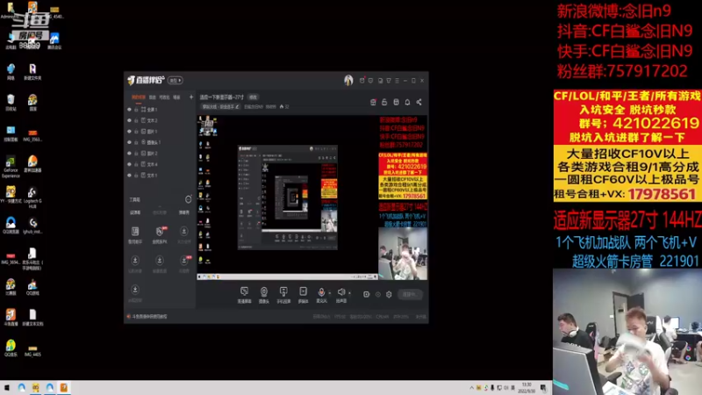The height and width of the screenshot is (395, 702).
Task: Hide the 文本2 layer with its eye icon
Action: pyautogui.click(x=129, y=120)
